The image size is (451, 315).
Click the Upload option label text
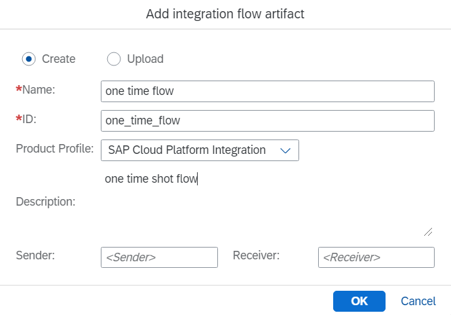145,59
